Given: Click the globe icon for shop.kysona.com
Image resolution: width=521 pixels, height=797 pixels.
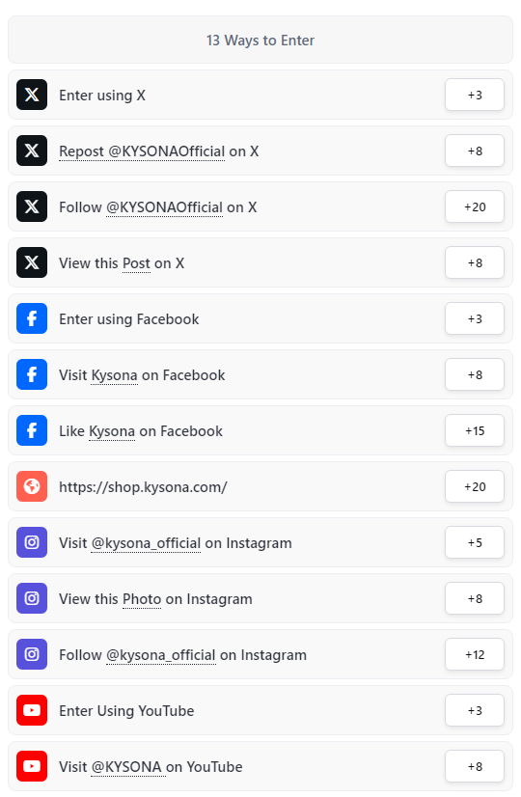Looking at the screenshot, I should click(32, 486).
